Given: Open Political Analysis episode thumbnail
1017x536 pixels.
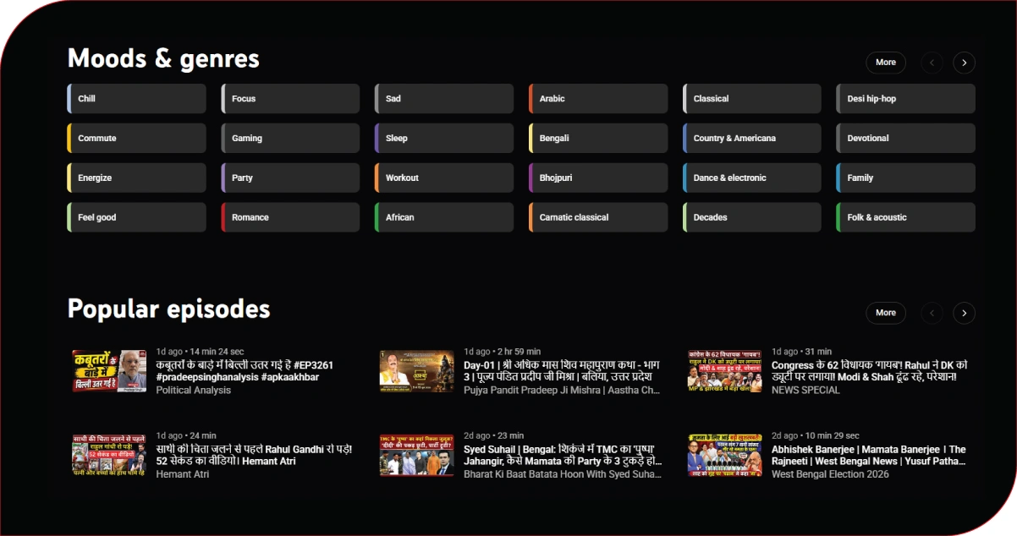Looking at the screenshot, I should 109,371.
